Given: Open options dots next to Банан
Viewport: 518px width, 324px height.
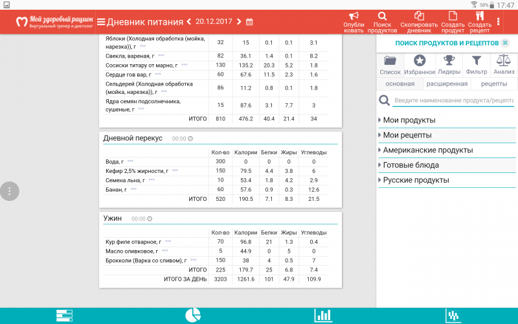Looking at the screenshot, I should tap(133, 189).
